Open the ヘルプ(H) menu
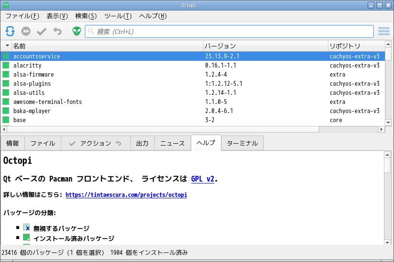Image resolution: width=394 pixels, height=262 pixels. (x=153, y=16)
